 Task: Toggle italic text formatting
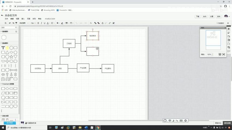point(41,23)
